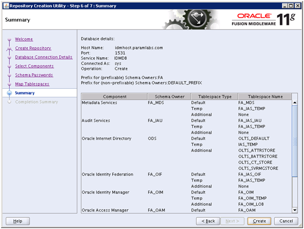Click the FA_OAM schema owner cell
Image resolution: width=304 pixels, height=229 pixels.
click(x=156, y=210)
